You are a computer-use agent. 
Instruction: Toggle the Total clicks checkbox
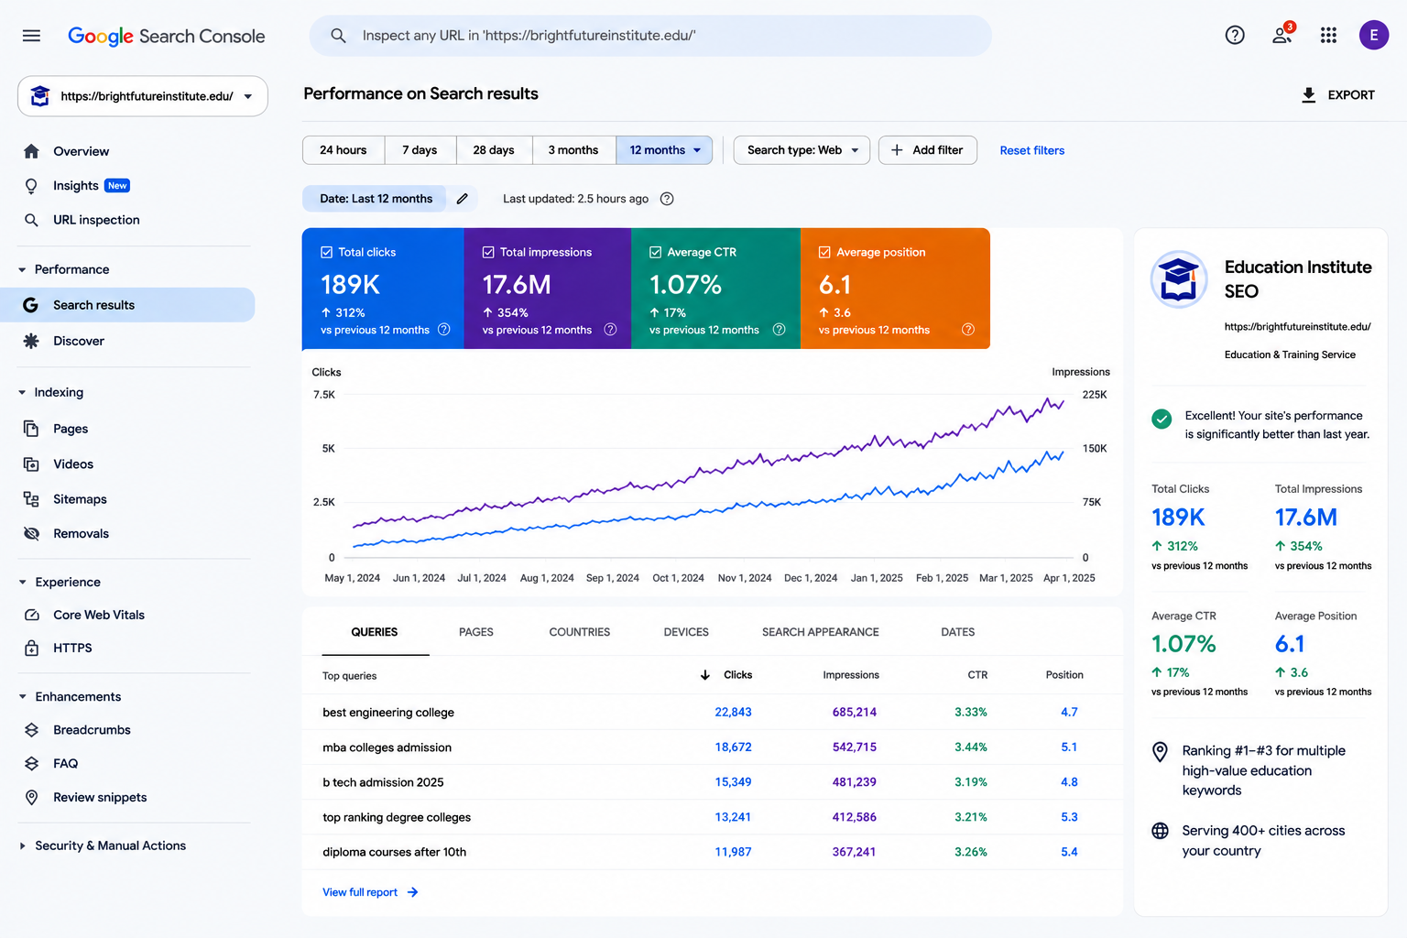327,252
